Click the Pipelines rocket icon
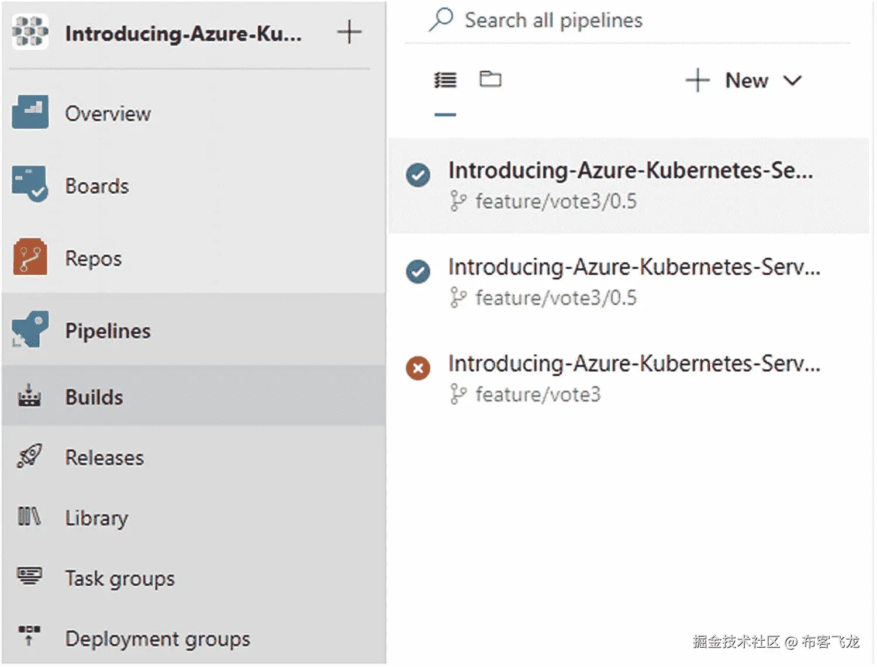The image size is (877, 667). tap(30, 330)
